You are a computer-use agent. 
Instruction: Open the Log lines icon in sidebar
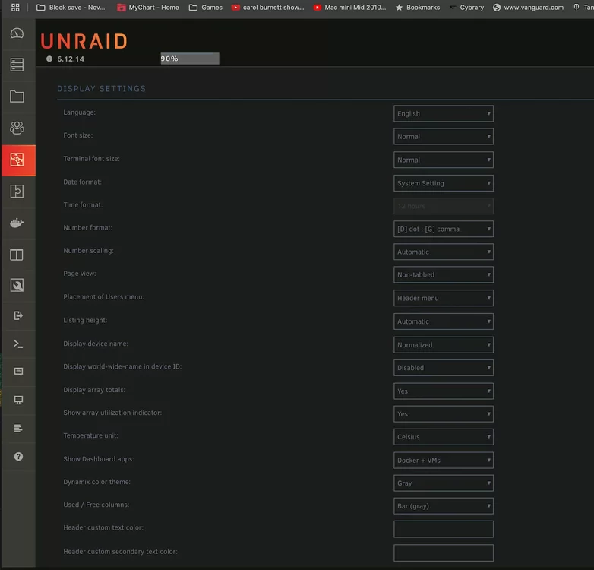(18, 428)
